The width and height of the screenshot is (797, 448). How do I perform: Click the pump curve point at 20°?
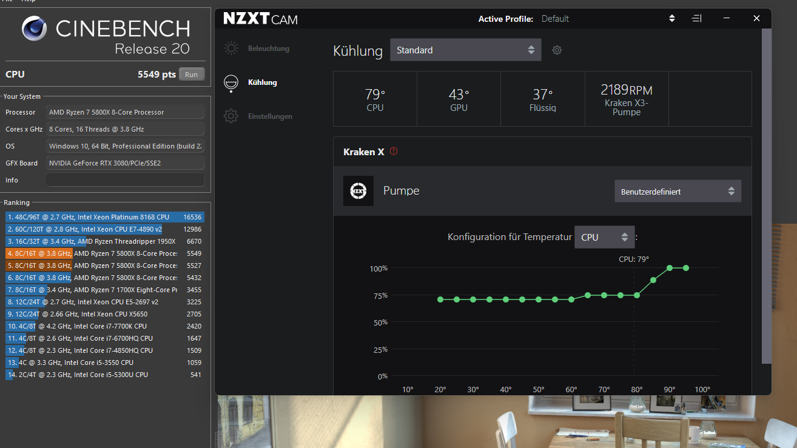click(x=440, y=299)
